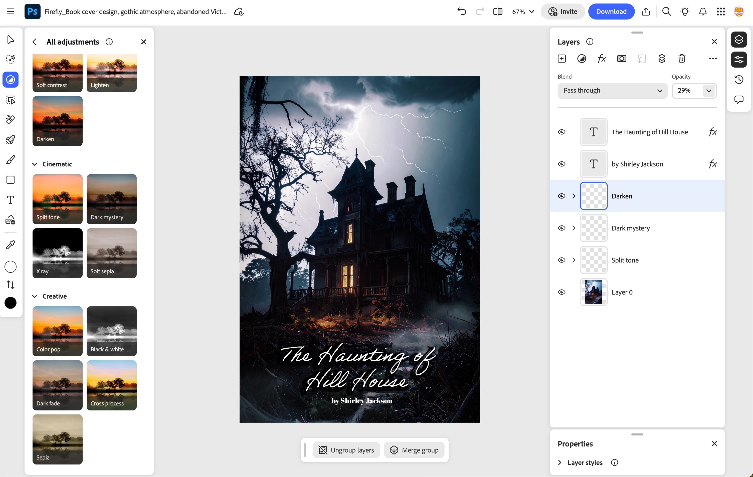Hide The Haunting of Hill House layer

coord(562,132)
